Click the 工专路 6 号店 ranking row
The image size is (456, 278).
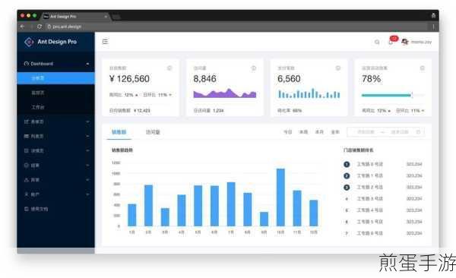(x=383, y=233)
